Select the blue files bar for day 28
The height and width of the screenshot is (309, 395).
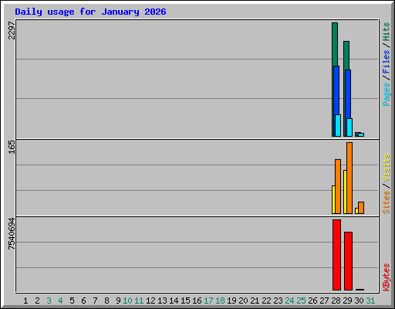coord(336,90)
